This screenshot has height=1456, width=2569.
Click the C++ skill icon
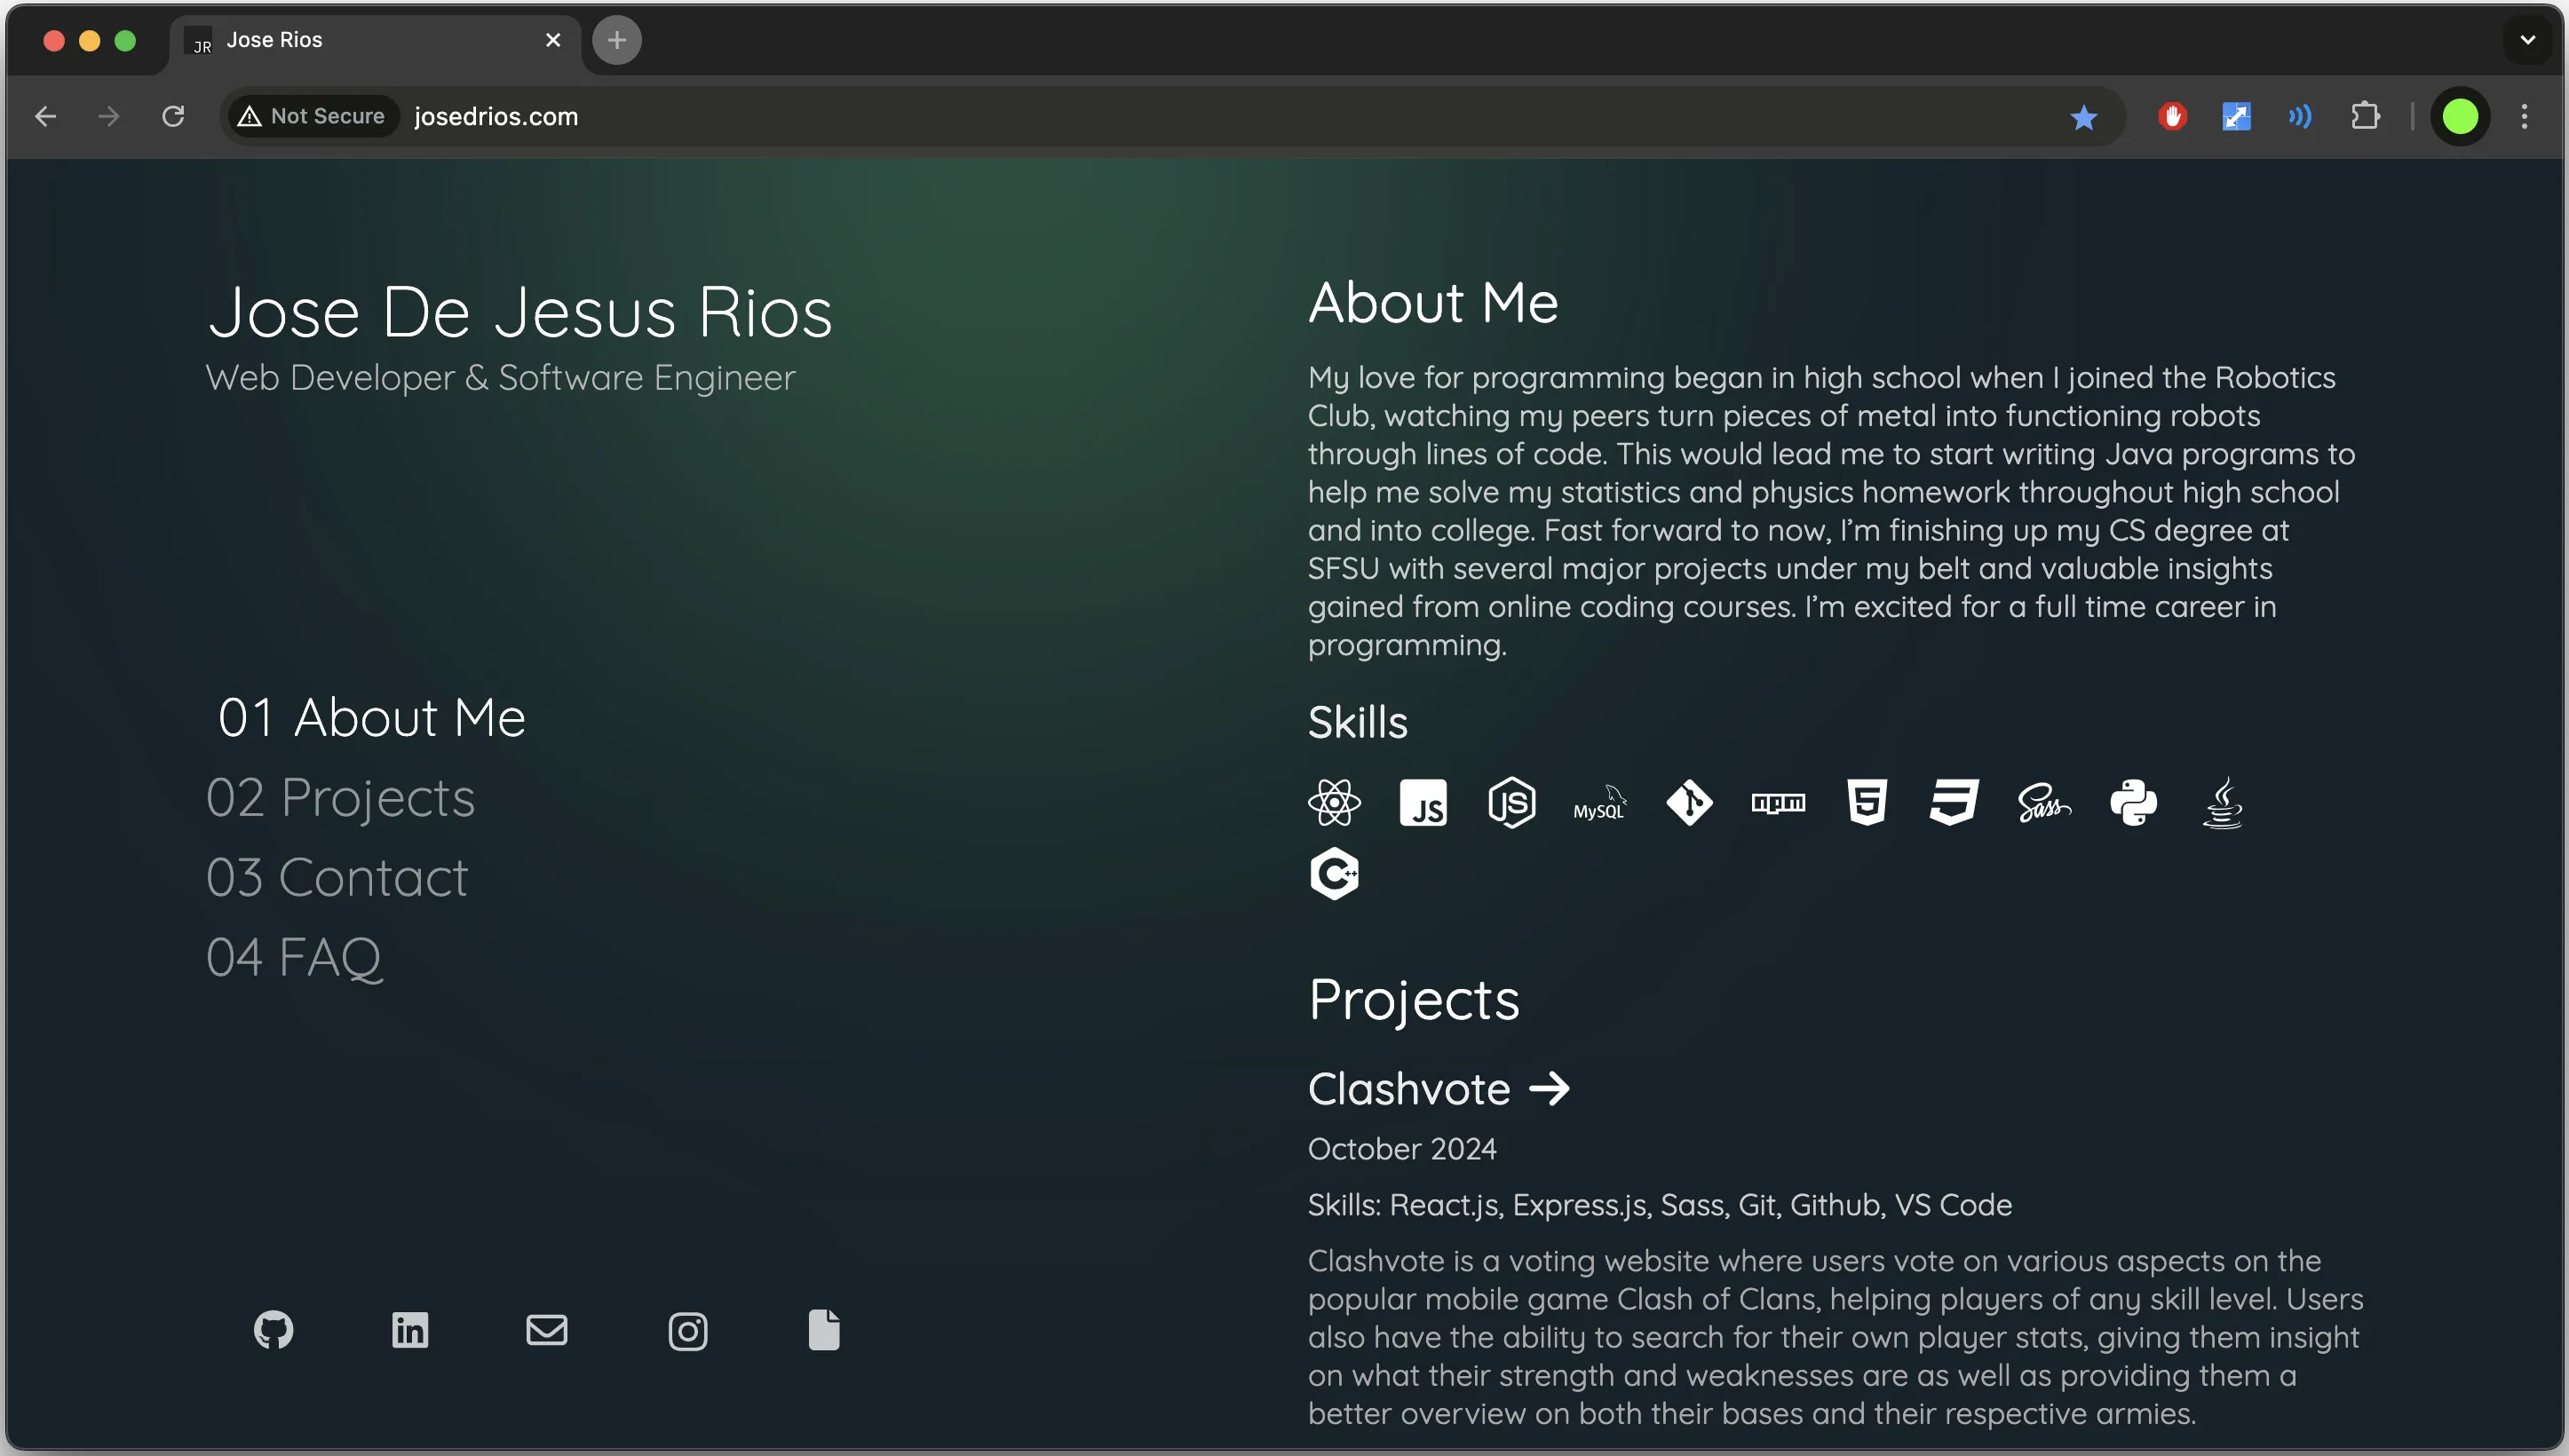tap(1334, 874)
